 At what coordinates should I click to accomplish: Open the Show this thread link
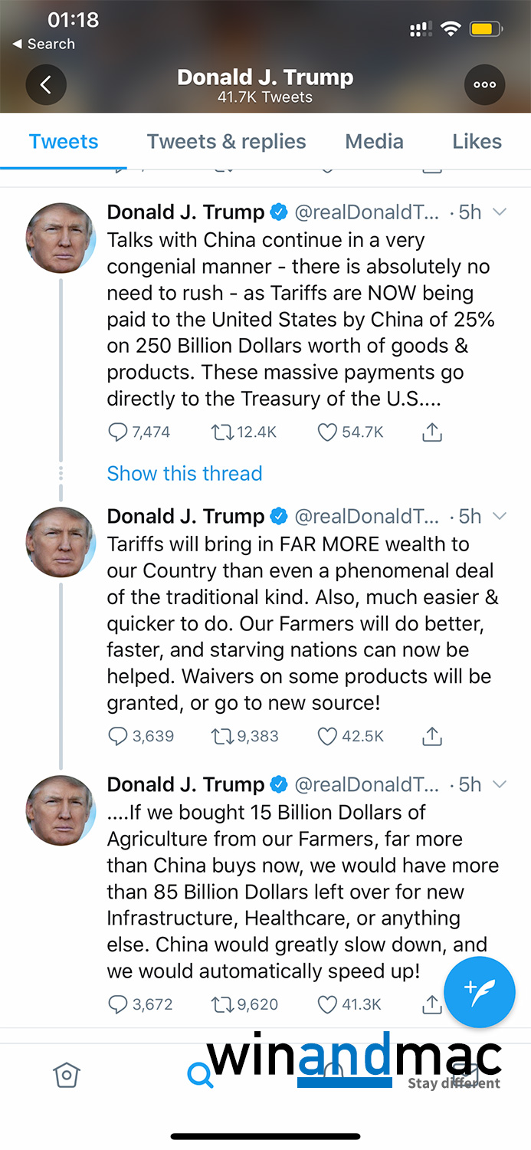coord(185,474)
